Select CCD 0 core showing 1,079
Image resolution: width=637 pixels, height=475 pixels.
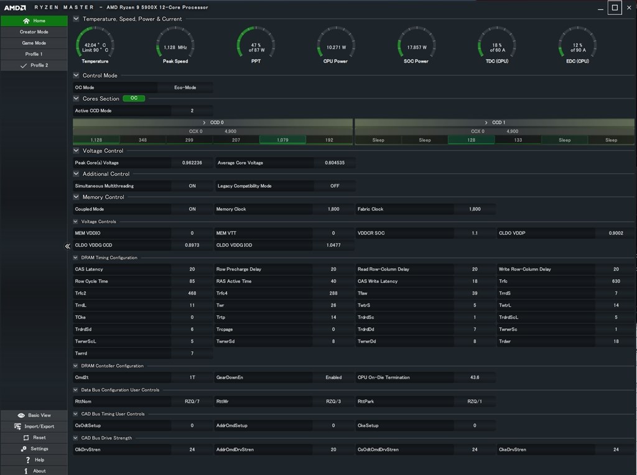coord(283,140)
